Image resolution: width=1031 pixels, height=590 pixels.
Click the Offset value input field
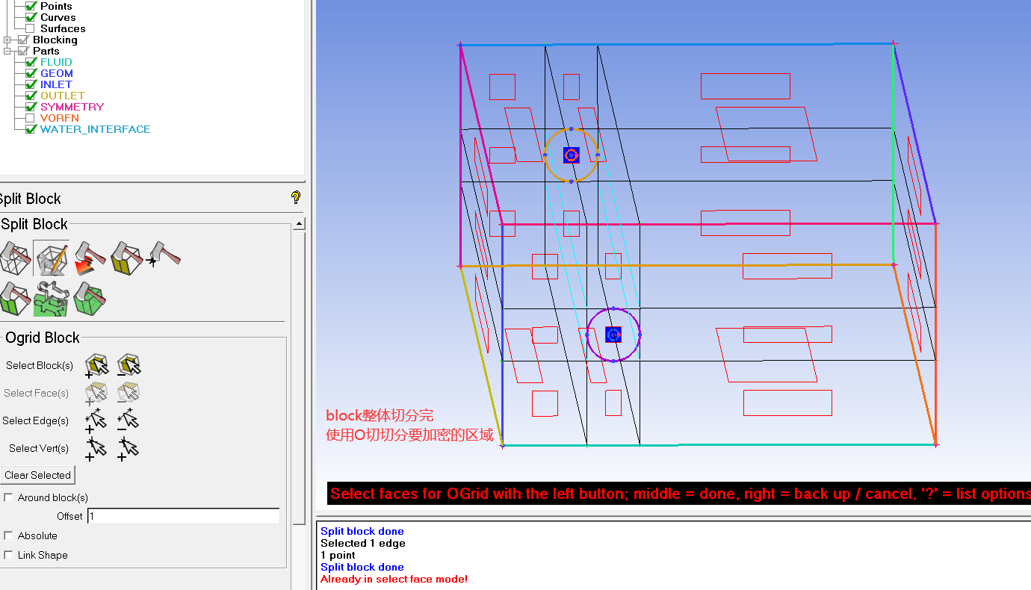click(183, 516)
